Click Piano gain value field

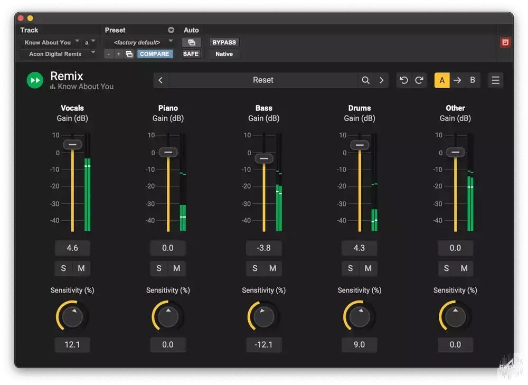click(168, 248)
